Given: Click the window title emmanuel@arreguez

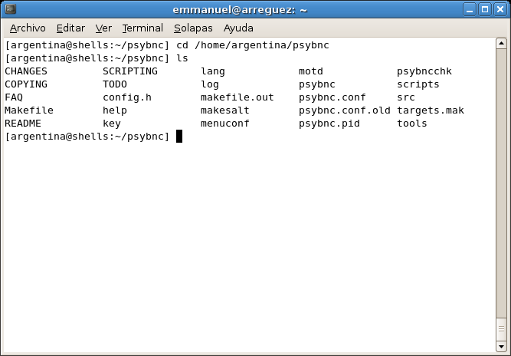Looking at the screenshot, I should (x=240, y=10).
